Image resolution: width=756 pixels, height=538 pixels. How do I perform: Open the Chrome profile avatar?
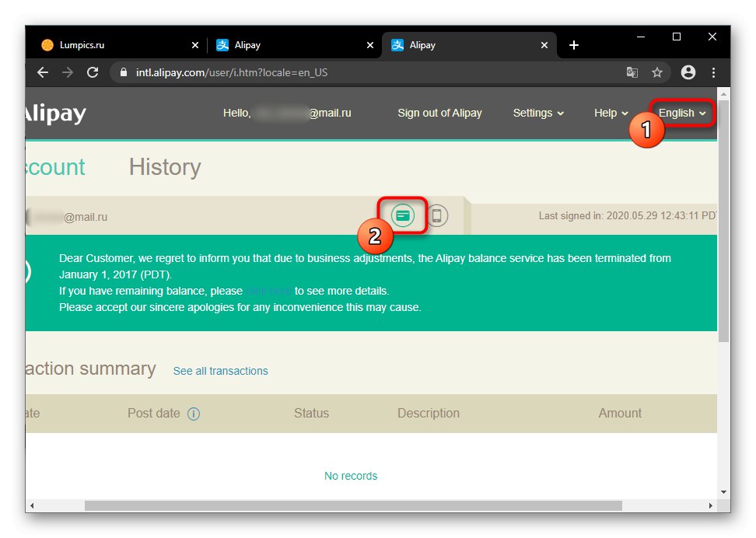(x=688, y=72)
